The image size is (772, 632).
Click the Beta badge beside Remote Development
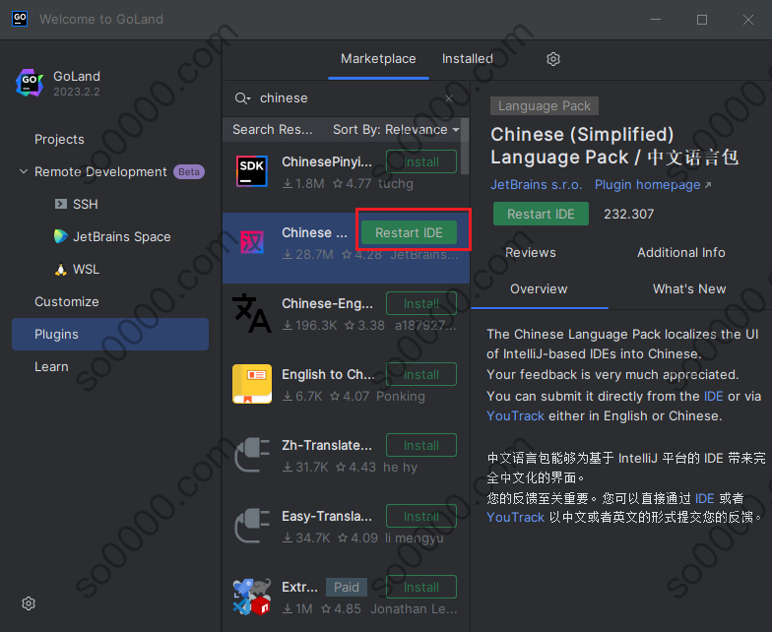(189, 171)
